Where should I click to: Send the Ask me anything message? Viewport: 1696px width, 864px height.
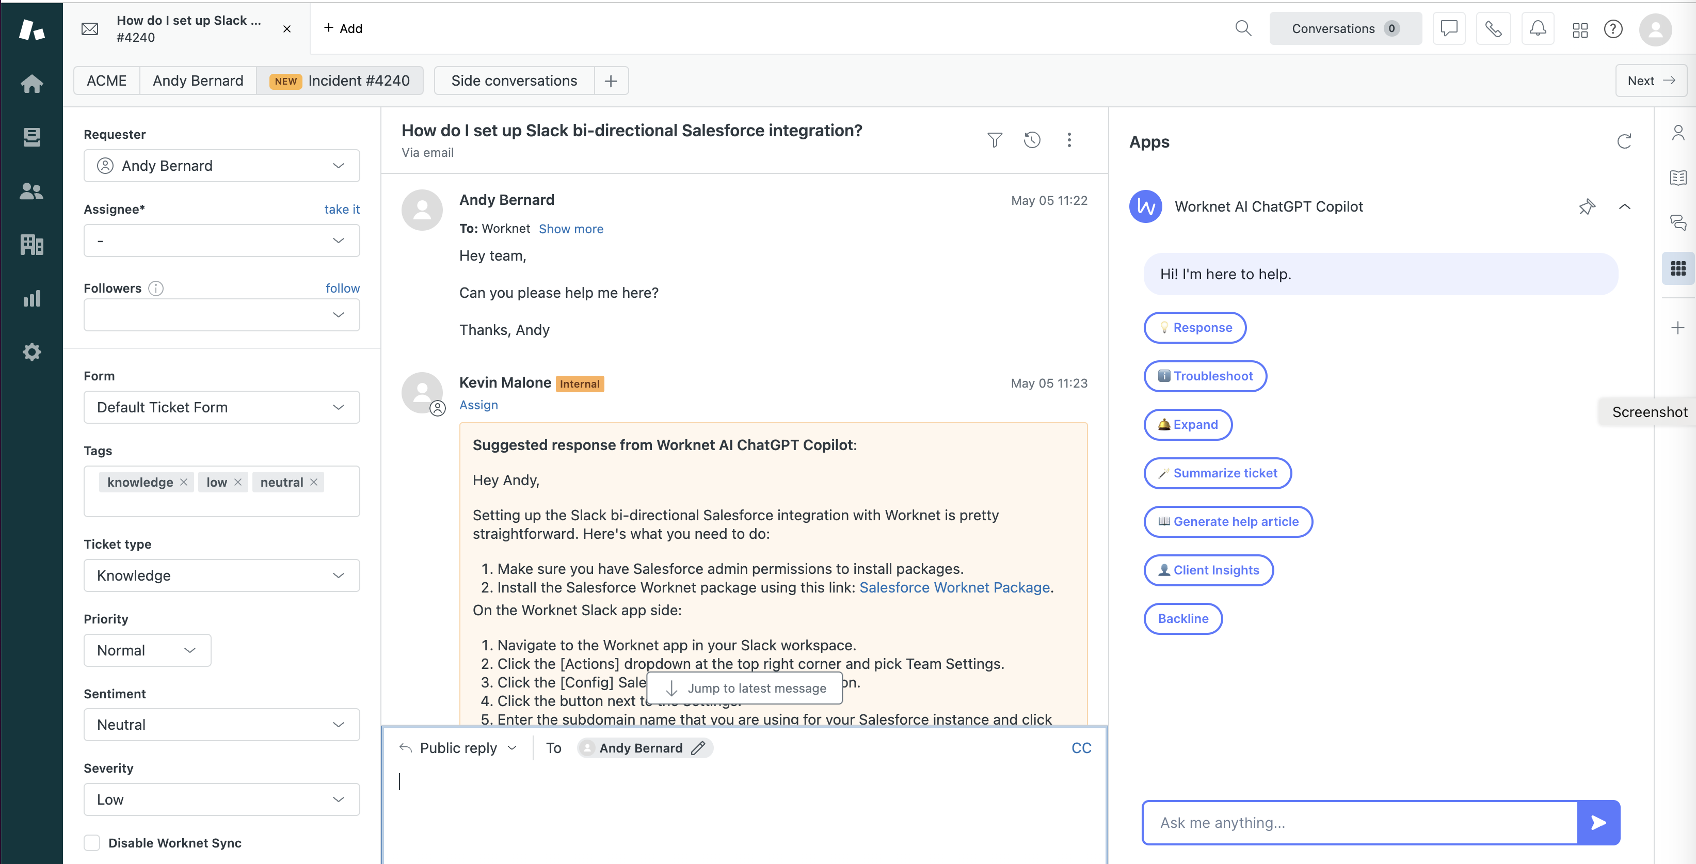(x=1598, y=823)
